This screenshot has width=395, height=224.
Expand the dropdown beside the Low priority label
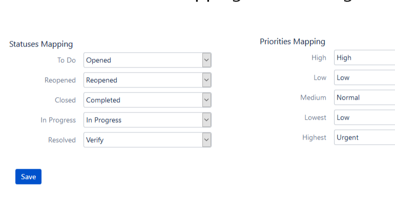click(x=364, y=78)
